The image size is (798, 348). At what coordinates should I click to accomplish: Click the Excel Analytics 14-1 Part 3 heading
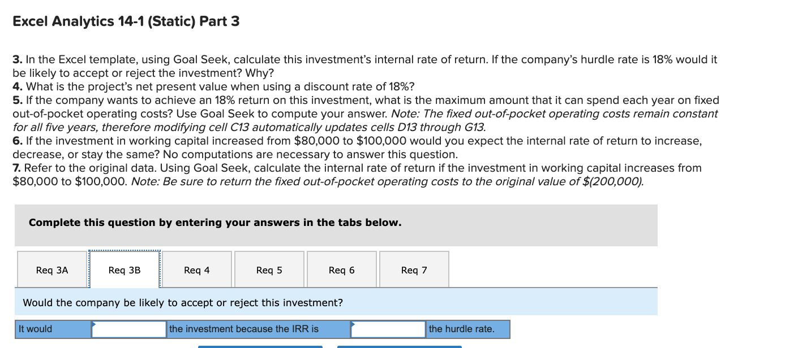click(126, 21)
